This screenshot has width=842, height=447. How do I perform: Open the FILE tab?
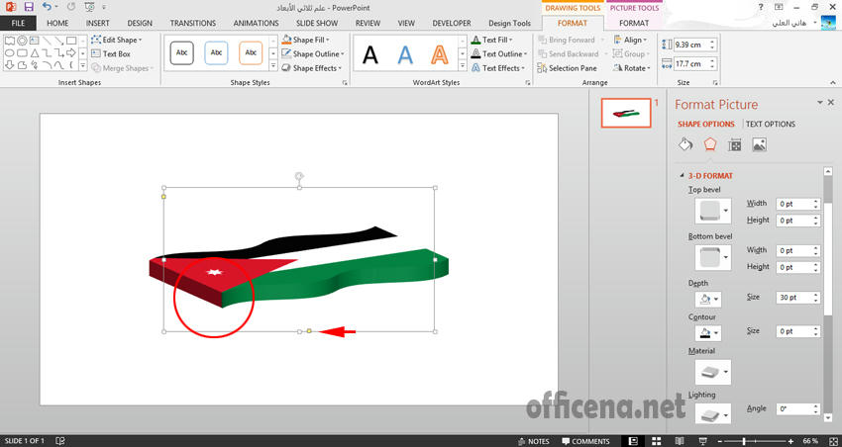[x=18, y=23]
